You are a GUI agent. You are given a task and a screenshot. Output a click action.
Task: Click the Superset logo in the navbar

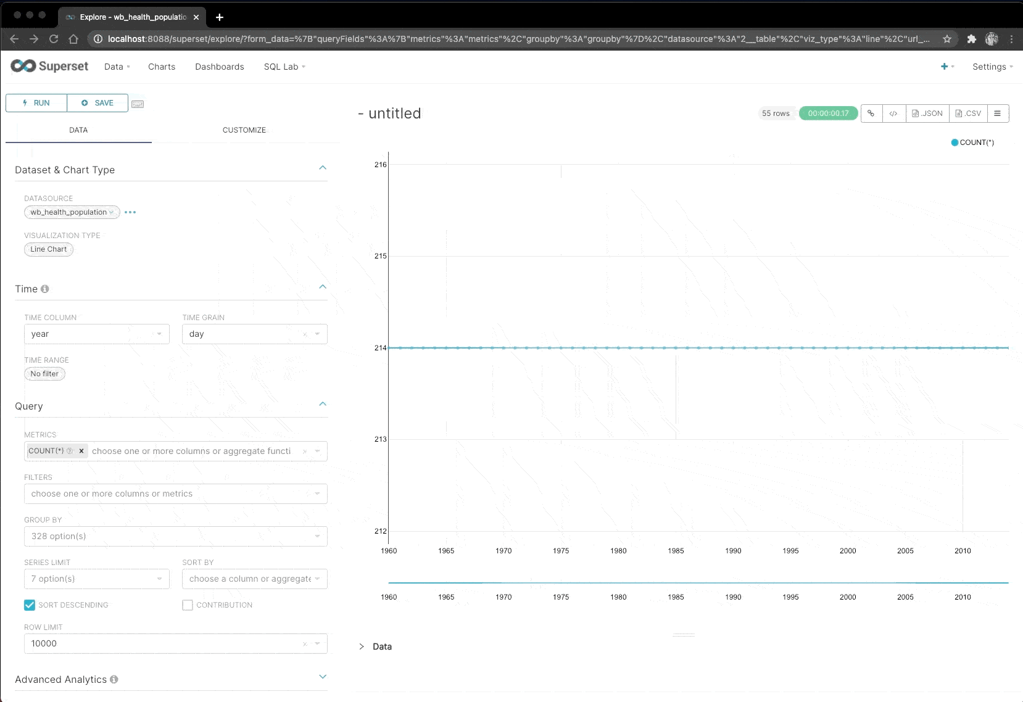(49, 66)
